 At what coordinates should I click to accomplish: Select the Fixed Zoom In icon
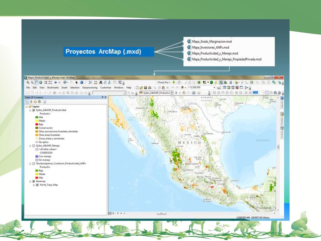pyautogui.click(x=46, y=83)
